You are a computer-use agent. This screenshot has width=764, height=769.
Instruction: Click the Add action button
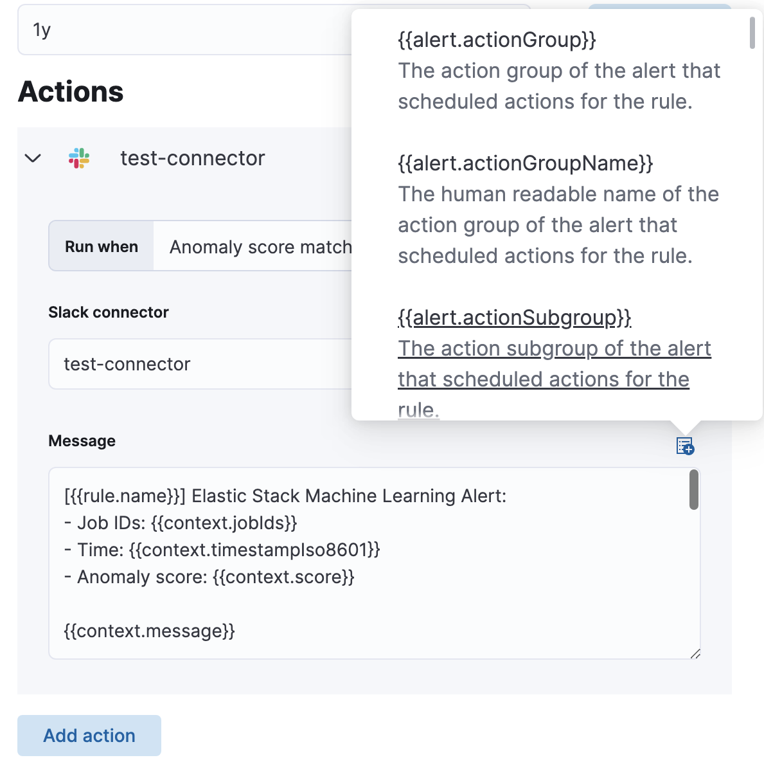pos(89,735)
